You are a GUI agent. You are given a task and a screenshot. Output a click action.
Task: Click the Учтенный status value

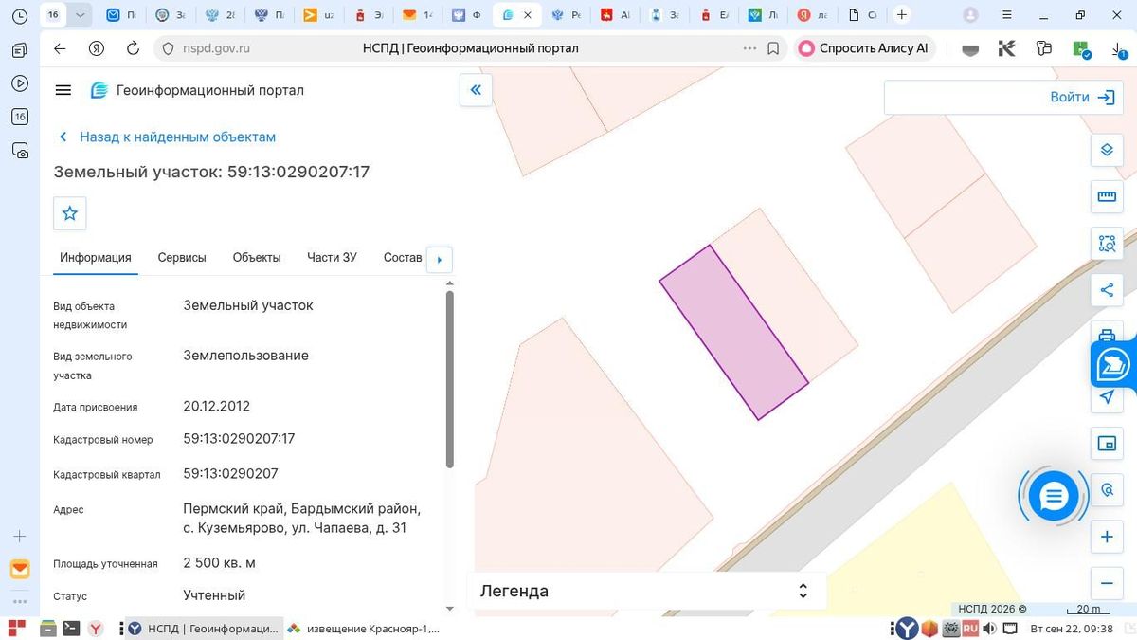tap(214, 595)
